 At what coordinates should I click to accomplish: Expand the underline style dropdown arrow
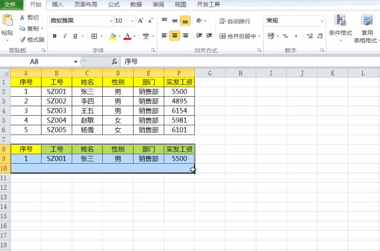[83, 36]
